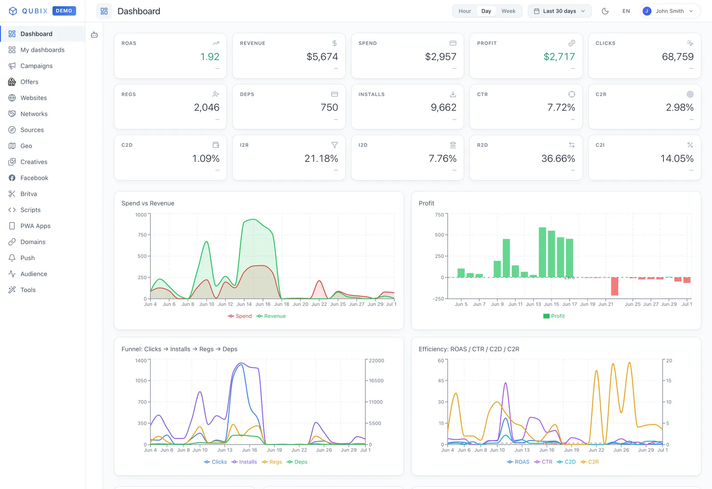Click the Installs download icon

click(x=453, y=94)
